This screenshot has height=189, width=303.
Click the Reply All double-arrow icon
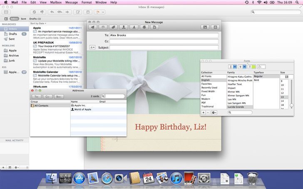point(60,12)
